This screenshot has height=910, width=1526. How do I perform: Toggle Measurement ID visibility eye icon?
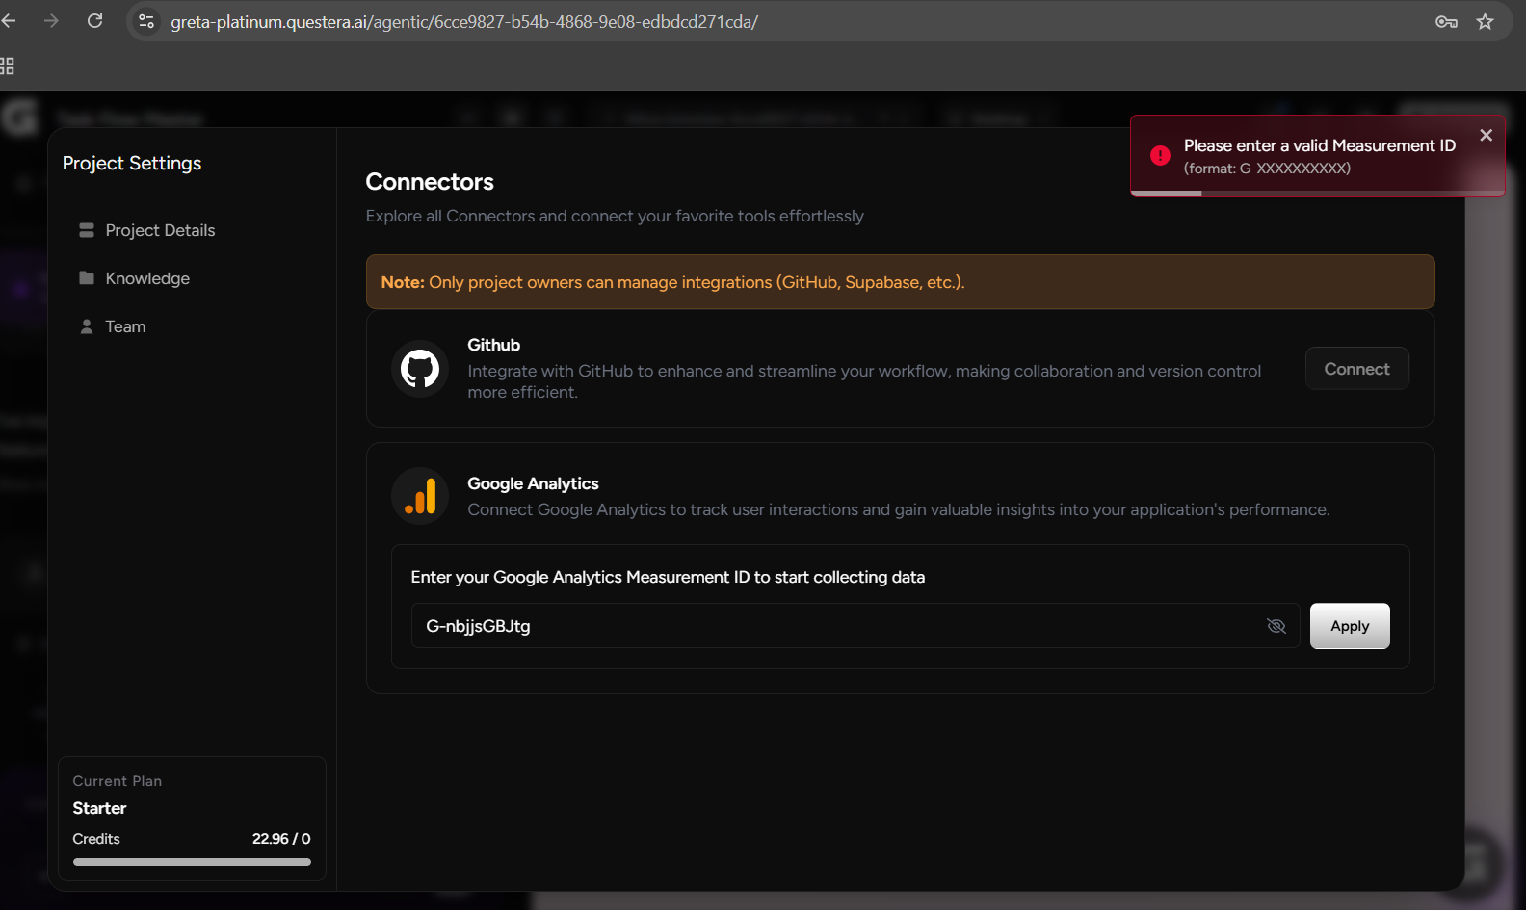(1276, 626)
